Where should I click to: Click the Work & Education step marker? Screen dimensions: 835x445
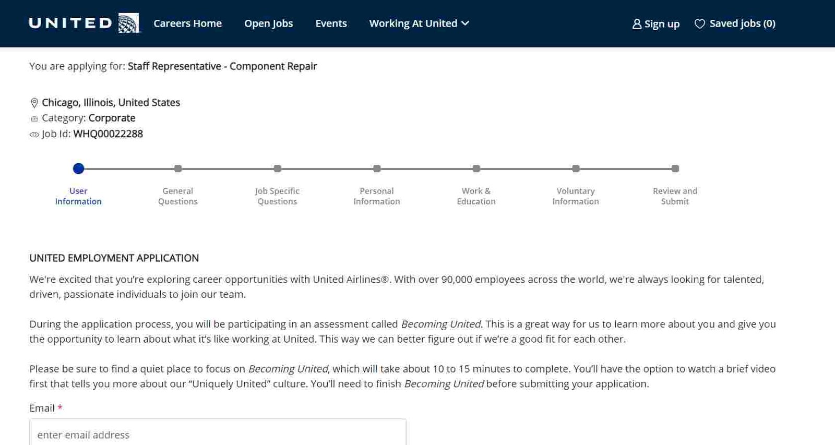click(x=476, y=169)
